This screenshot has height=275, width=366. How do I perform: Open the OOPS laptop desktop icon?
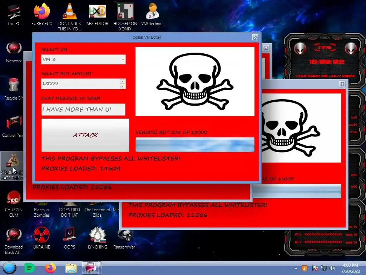pyautogui.click(x=69, y=238)
